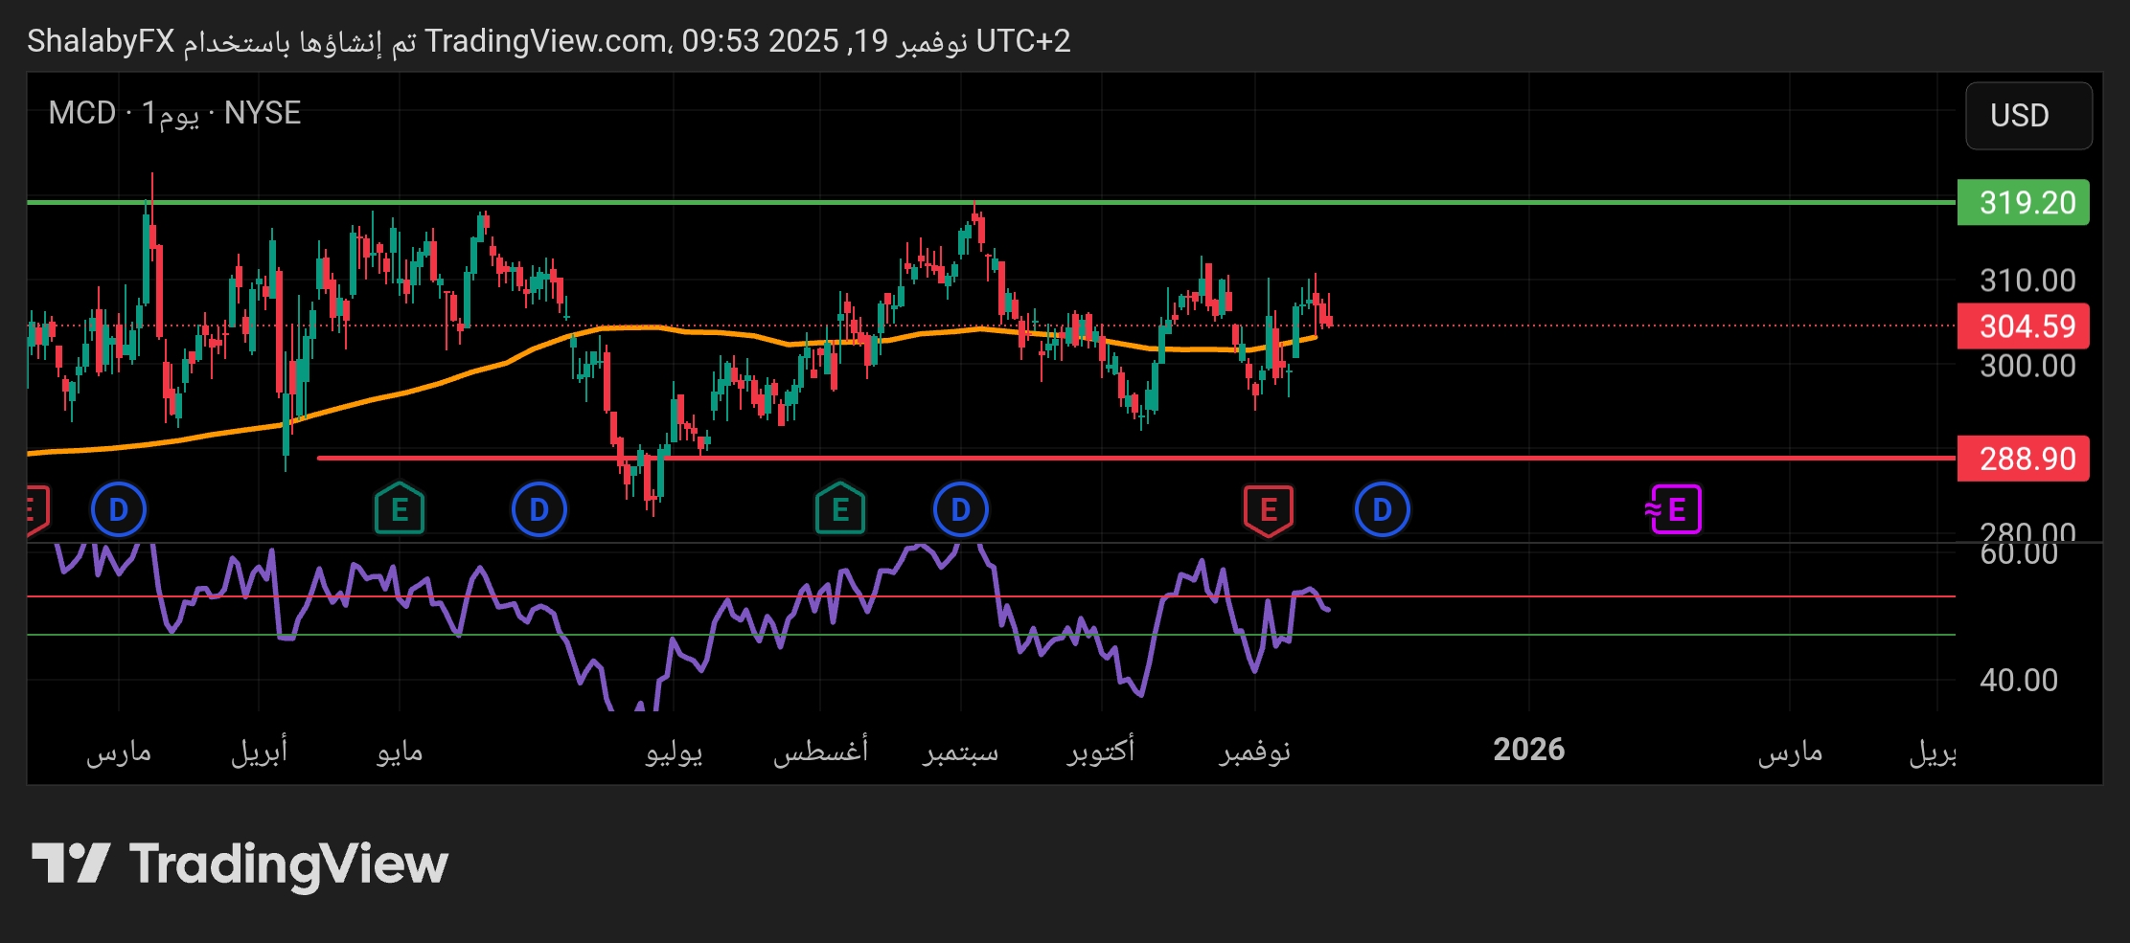Image resolution: width=2130 pixels, height=943 pixels.
Task: Select the red 288.90 support price label
Action: [x=2023, y=459]
